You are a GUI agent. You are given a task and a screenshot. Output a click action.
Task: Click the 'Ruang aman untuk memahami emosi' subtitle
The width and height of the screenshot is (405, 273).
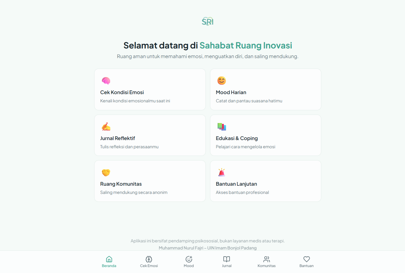(x=207, y=56)
